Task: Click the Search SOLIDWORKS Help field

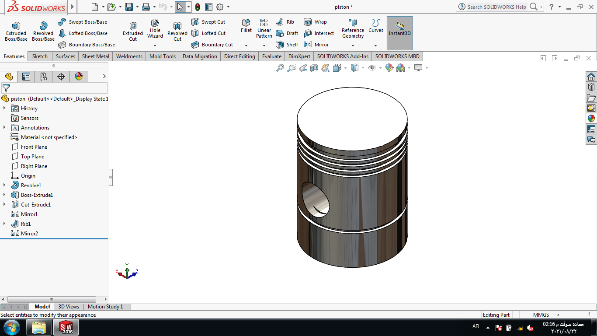Action: click(496, 7)
